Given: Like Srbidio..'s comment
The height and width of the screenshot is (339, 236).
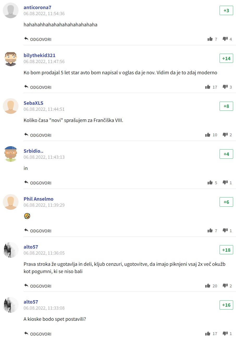Looking at the screenshot, I should pyautogui.click(x=210, y=183).
